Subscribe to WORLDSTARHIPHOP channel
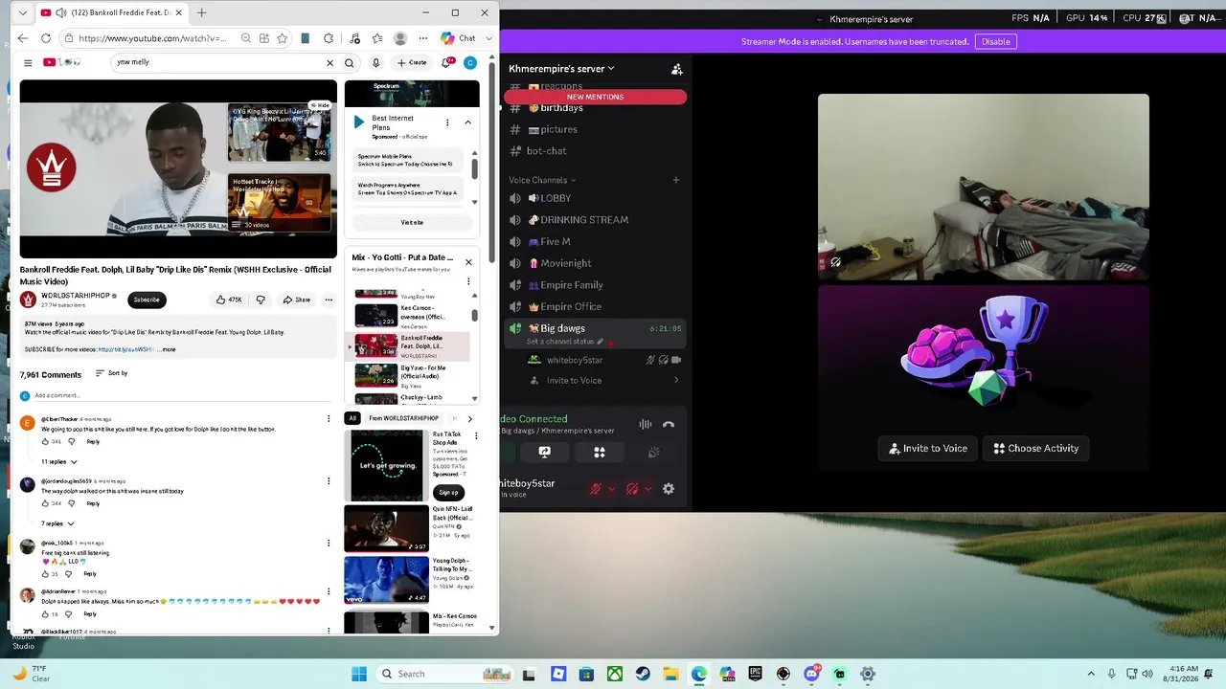Image resolution: width=1226 pixels, height=689 pixels. 147,300
